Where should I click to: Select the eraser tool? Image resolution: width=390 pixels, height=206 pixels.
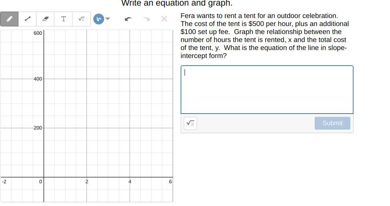pos(46,19)
